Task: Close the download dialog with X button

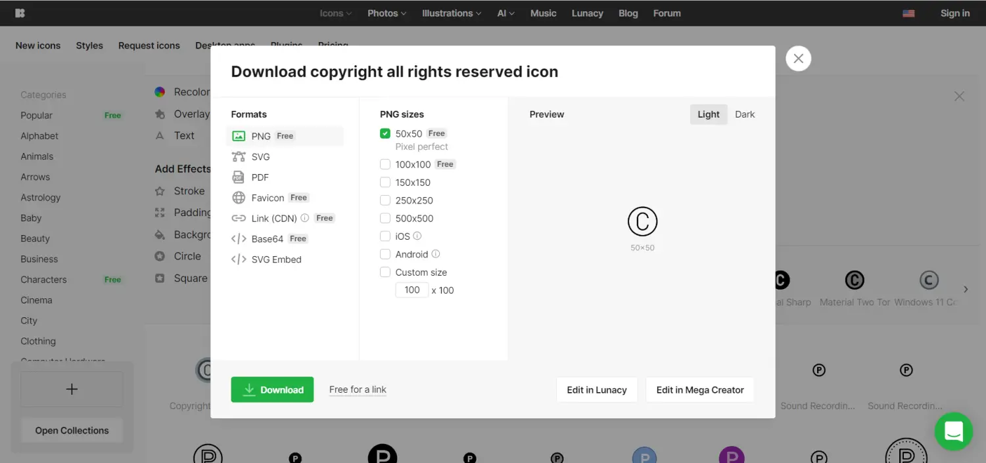Action: click(x=798, y=58)
